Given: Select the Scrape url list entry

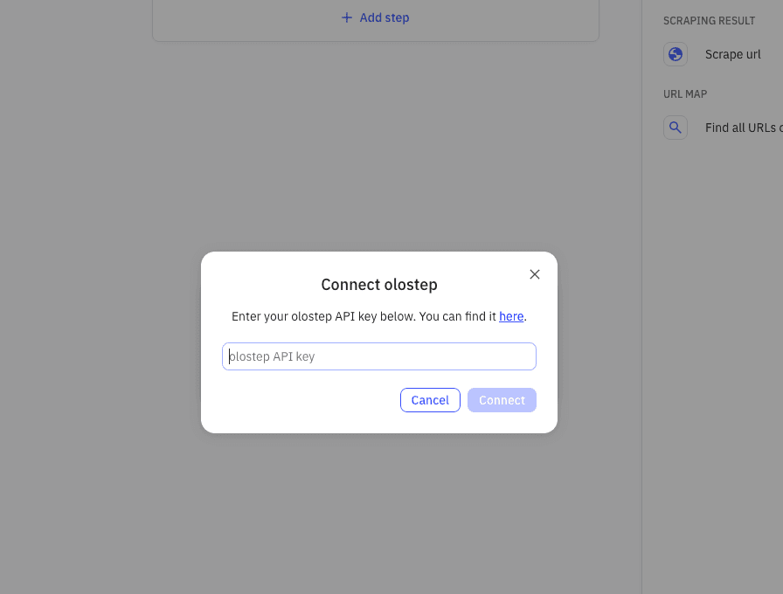Looking at the screenshot, I should 732,54.
